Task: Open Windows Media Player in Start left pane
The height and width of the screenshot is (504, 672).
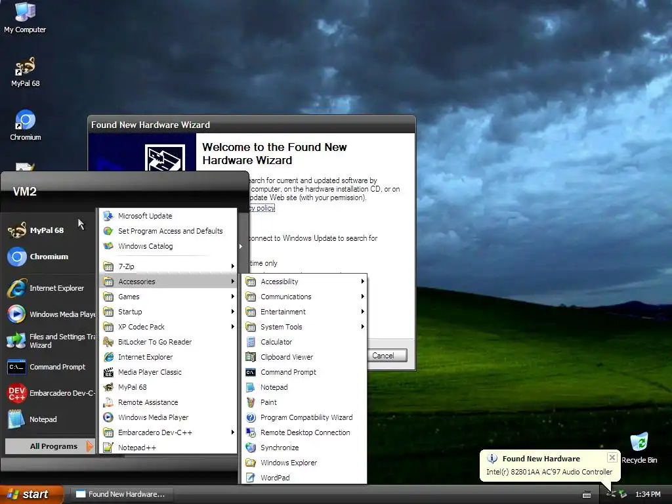Action: 51,314
